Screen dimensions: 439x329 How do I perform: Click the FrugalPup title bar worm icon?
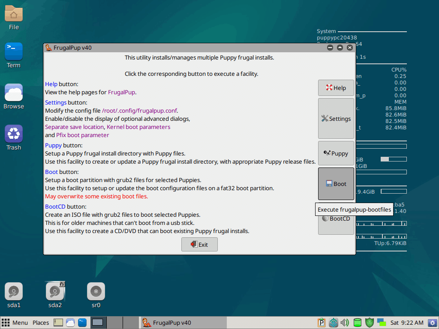(49, 48)
